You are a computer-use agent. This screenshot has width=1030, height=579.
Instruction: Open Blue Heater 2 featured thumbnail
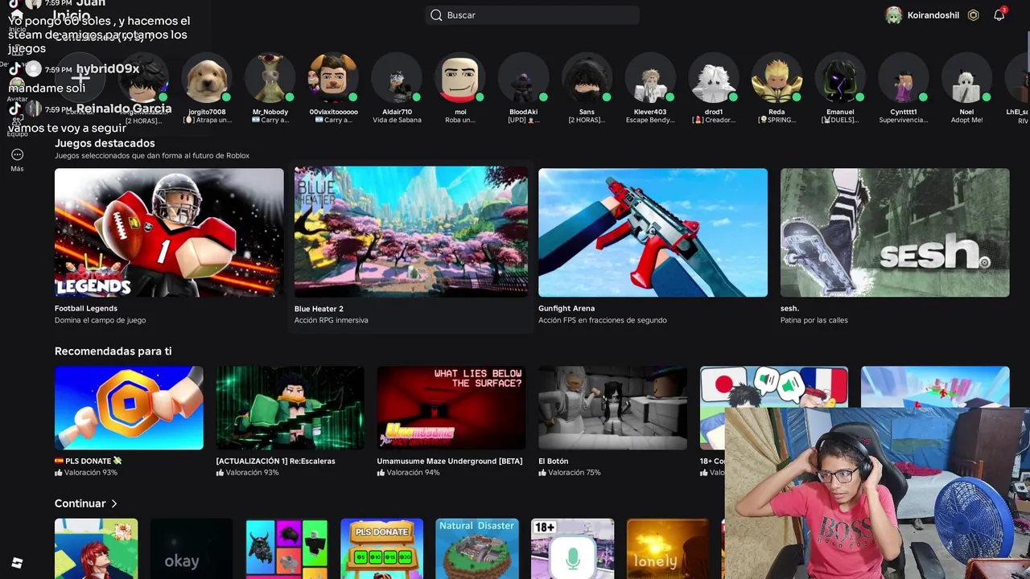coord(410,232)
